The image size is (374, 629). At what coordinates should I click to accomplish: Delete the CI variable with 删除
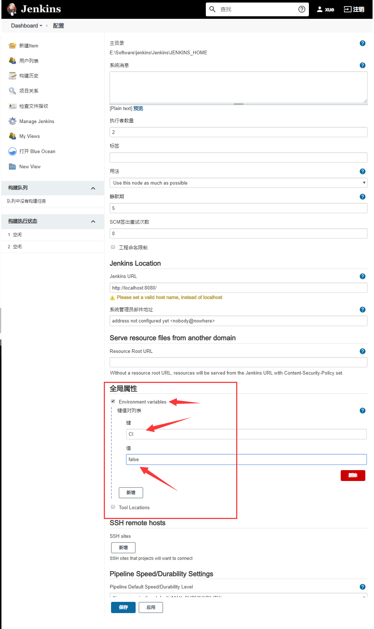click(x=353, y=475)
